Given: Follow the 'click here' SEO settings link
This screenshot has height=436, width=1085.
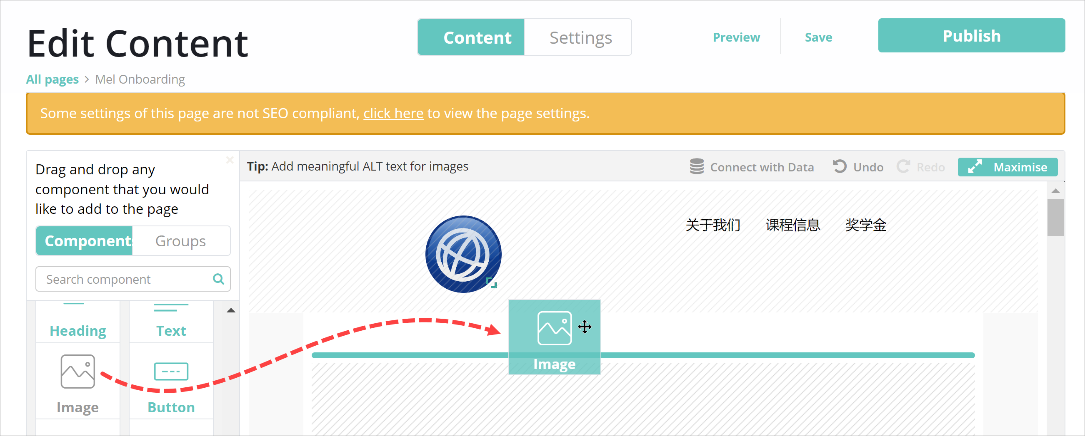Looking at the screenshot, I should 393,114.
